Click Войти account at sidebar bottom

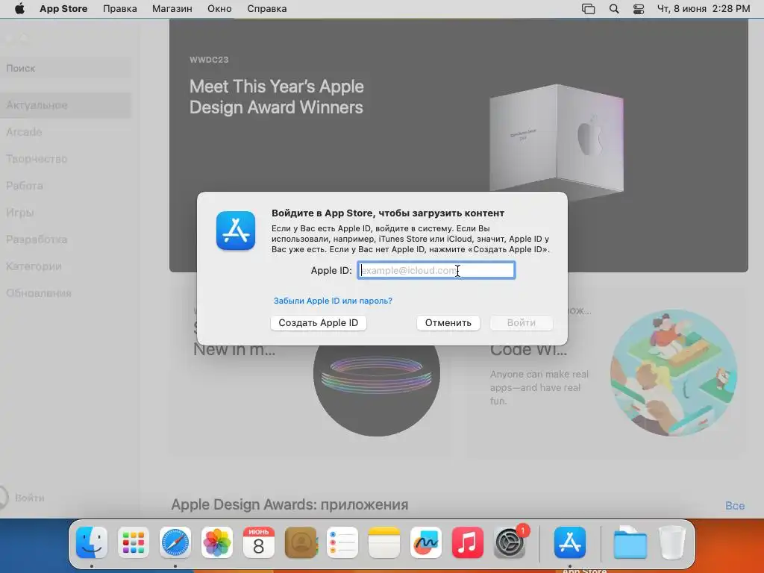[22, 498]
